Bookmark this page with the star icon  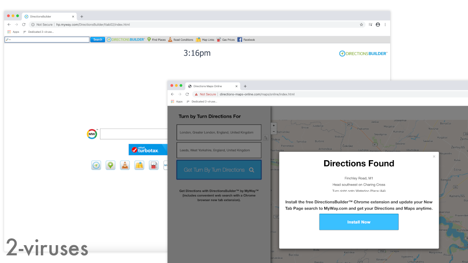click(x=361, y=25)
